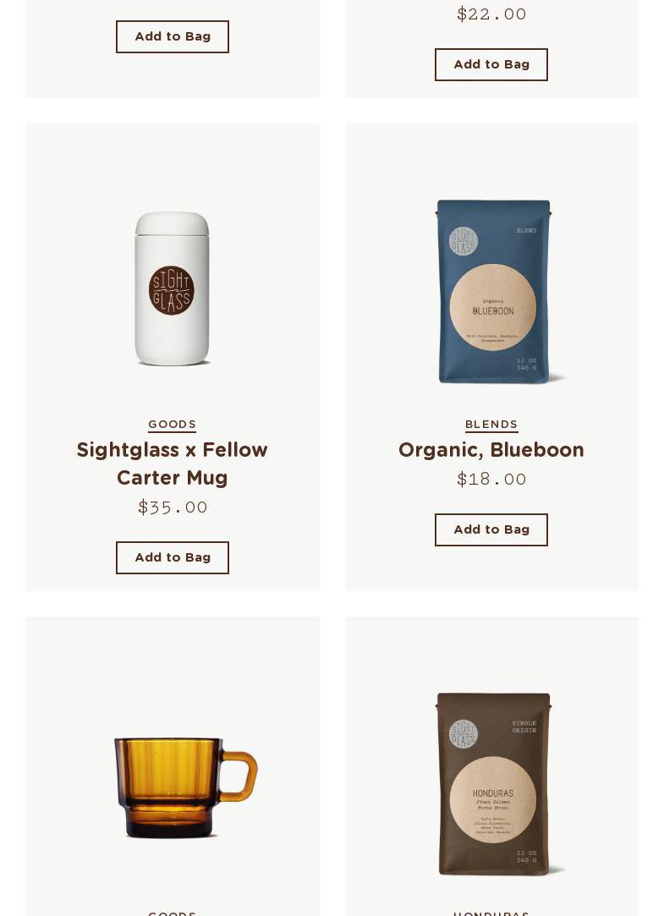Image resolution: width=664 pixels, height=916 pixels.
Task: Click the round Honduras label on bag
Action: [493, 800]
